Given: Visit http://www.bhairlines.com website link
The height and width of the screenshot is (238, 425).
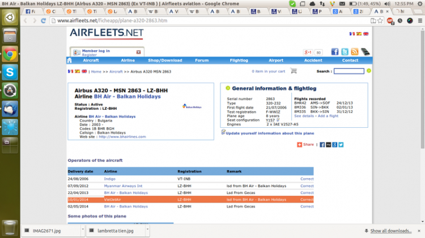Looking at the screenshot, I should (x=122, y=137).
